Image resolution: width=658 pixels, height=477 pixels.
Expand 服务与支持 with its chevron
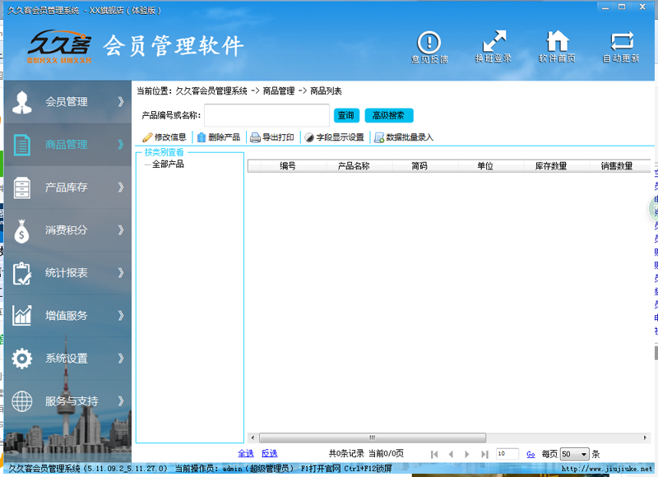click(121, 401)
